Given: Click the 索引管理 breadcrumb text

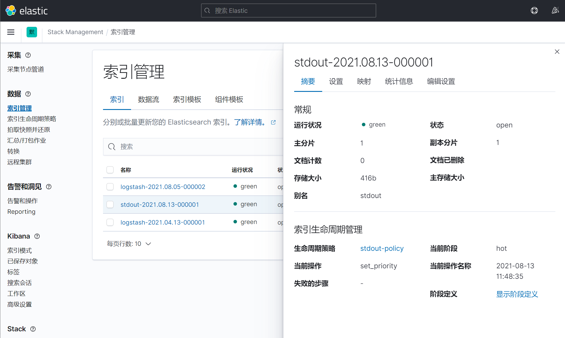Looking at the screenshot, I should [x=123, y=32].
